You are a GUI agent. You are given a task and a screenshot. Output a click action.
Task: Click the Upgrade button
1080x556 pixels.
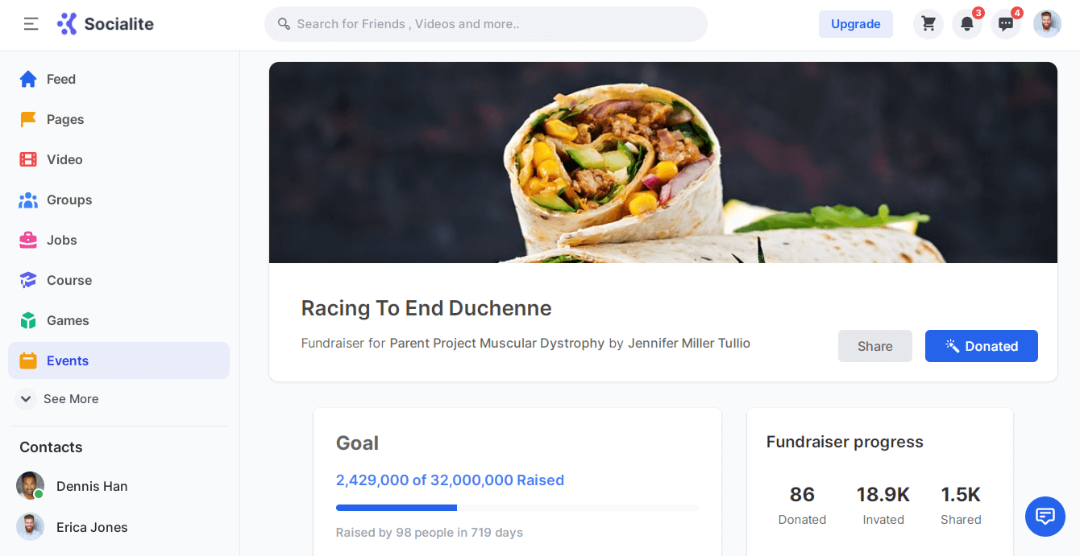coord(855,24)
